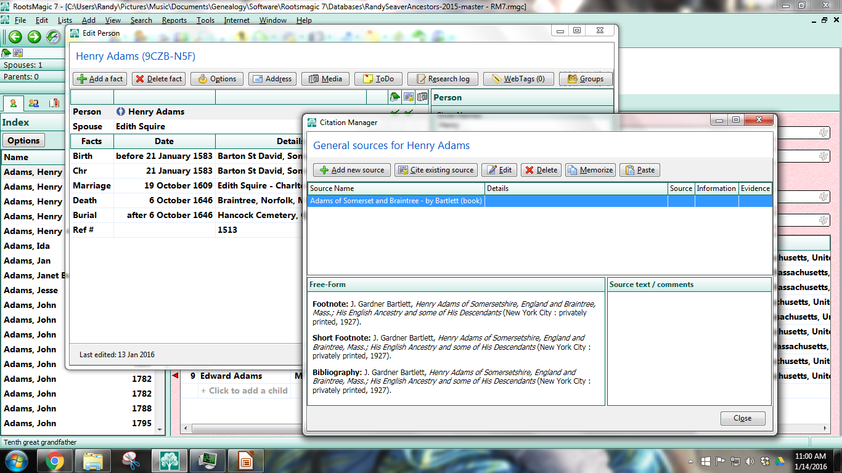This screenshot has height=473, width=842.
Task: Open Media in Edit Person toolbar
Action: coord(325,79)
